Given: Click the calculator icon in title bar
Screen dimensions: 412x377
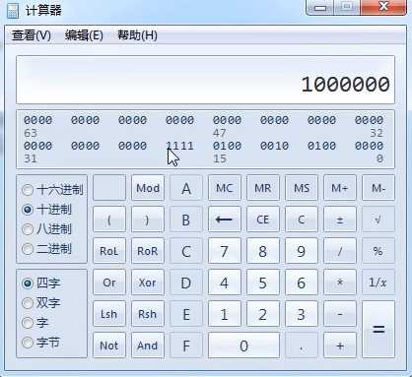Looking at the screenshot, I should pos(13,11).
